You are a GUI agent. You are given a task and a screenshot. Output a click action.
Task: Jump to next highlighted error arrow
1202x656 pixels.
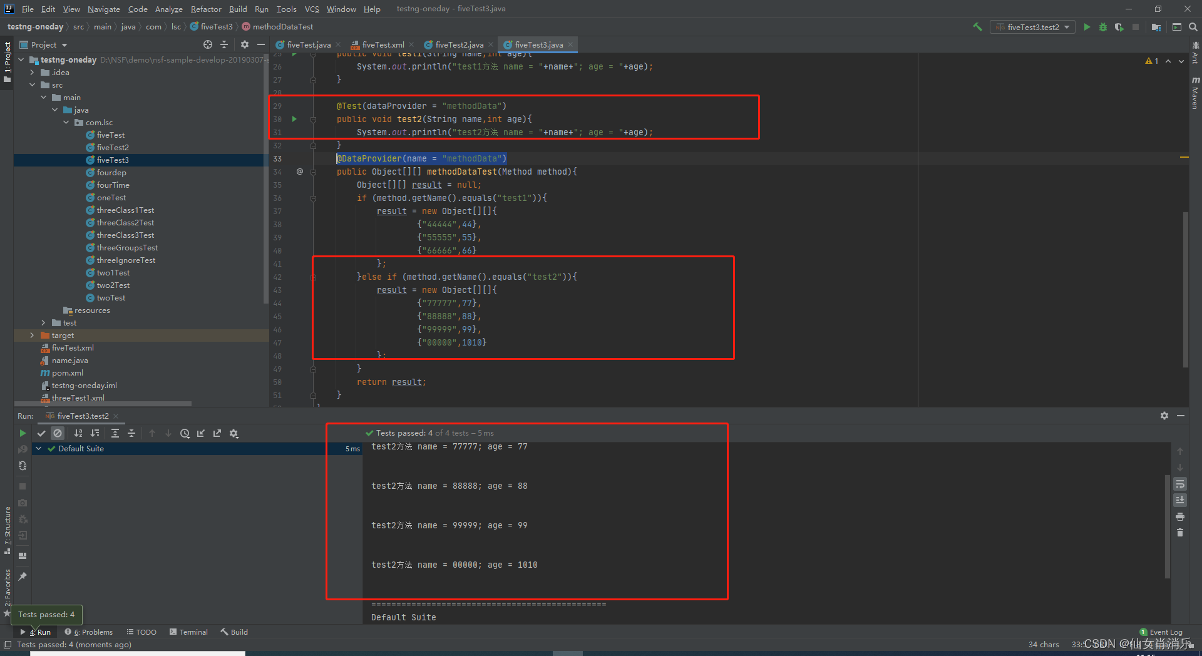point(1181,61)
